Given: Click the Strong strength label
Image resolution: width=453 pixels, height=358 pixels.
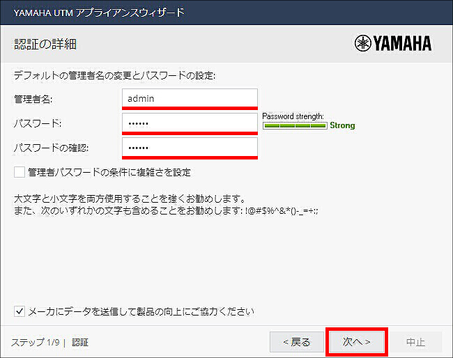Looking at the screenshot, I should 342,125.
